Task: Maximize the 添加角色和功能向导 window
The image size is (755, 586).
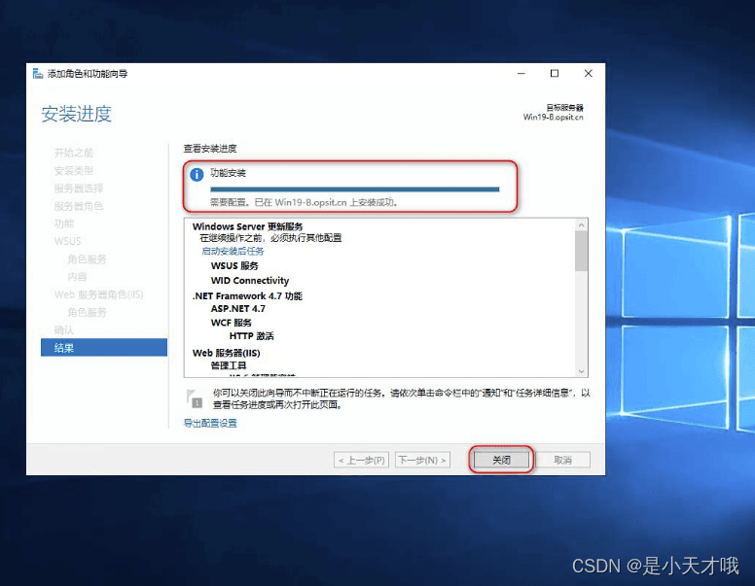Action: 555,74
